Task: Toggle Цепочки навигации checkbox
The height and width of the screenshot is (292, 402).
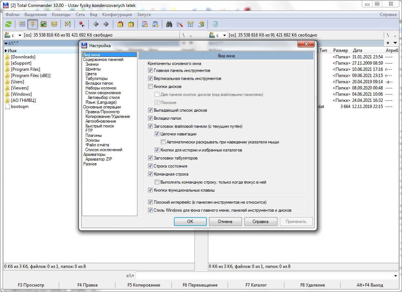Action: point(157,134)
